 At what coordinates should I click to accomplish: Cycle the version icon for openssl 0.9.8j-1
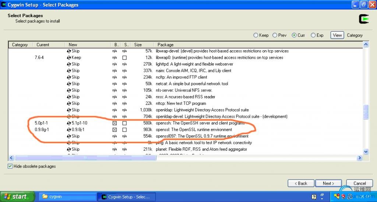pyautogui.click(x=69, y=130)
